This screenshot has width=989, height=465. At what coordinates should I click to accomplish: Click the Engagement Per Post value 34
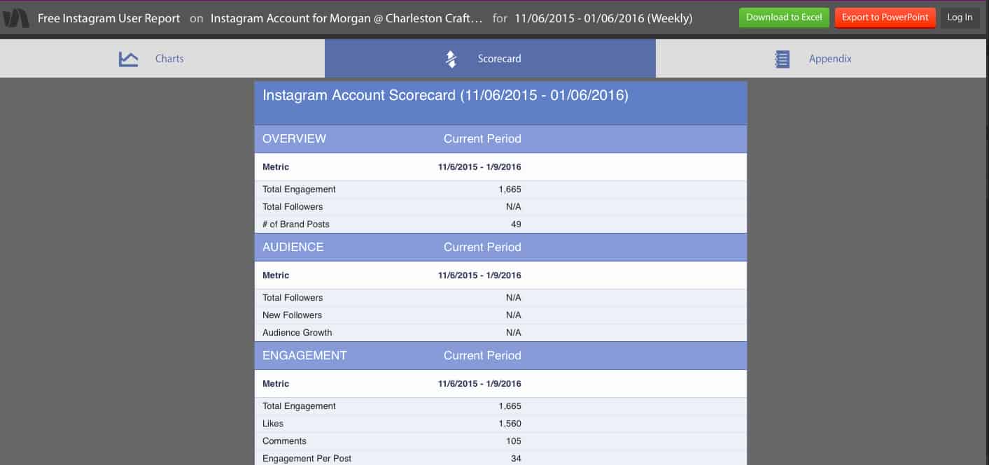click(516, 459)
